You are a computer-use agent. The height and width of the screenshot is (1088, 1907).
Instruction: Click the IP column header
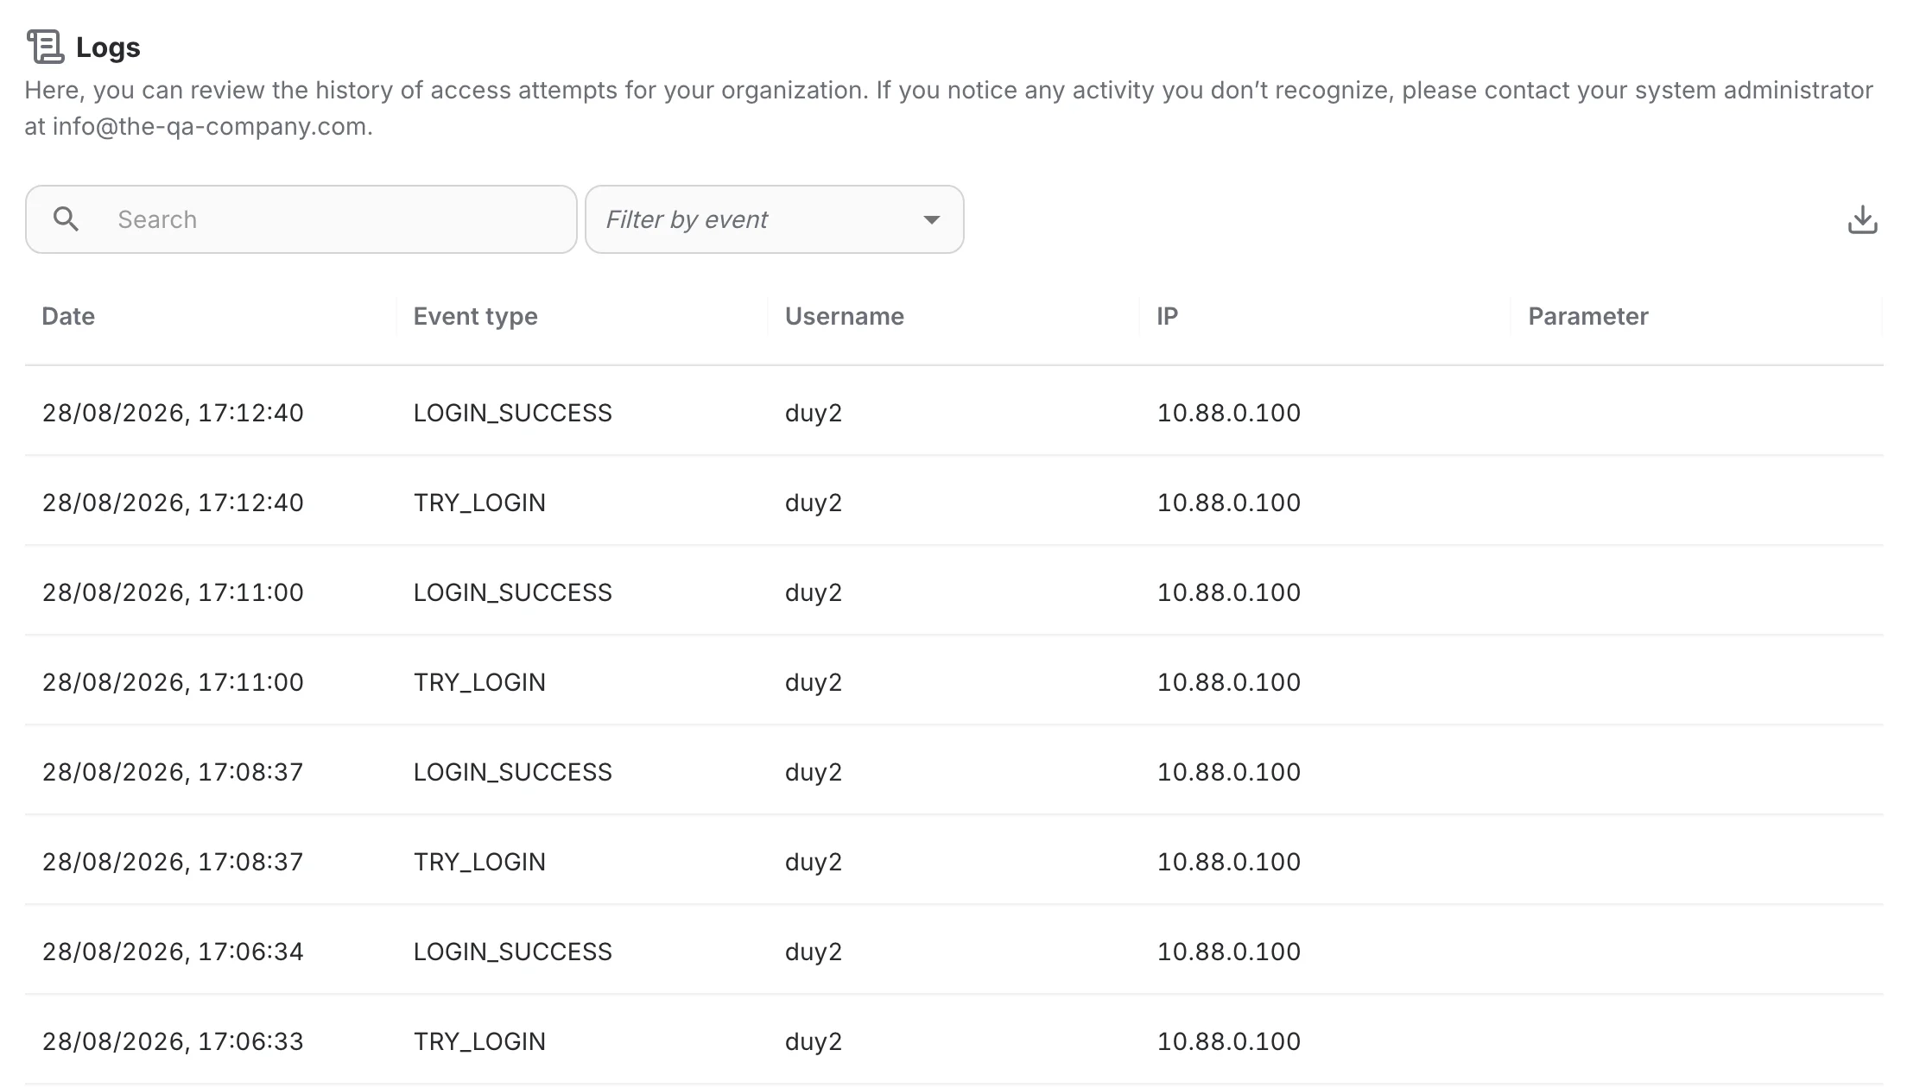click(1167, 316)
